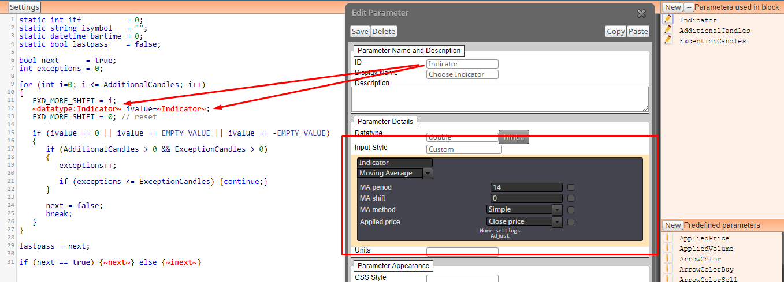Screen dimensions: 784x282
Task: Toggle the MA method checkbox
Action: (x=571, y=210)
